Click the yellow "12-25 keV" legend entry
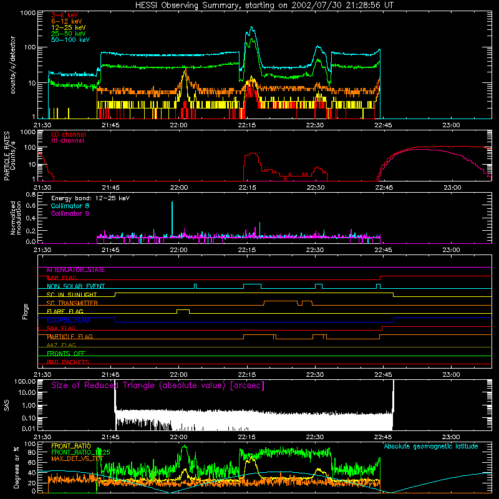Screen dimensions: 499x499 pos(68,27)
